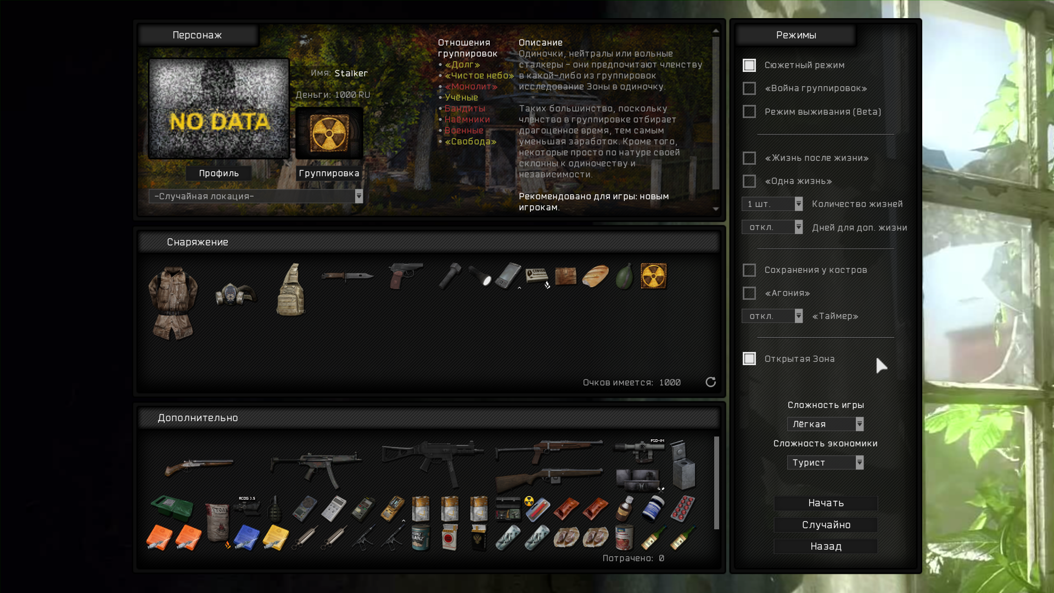Screen dimensions: 1054x593
Task: Open the Профиль selection
Action: 218,174
